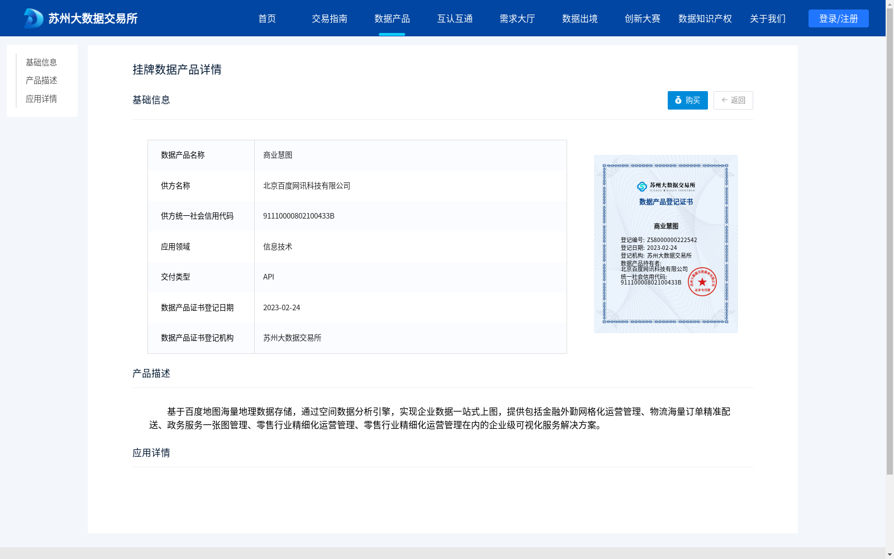Select the product name value 商业慧图
The width and height of the screenshot is (894, 559).
(278, 155)
